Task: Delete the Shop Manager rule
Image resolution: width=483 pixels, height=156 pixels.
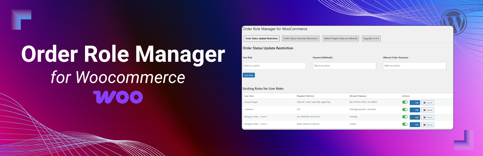Action: (x=428, y=102)
